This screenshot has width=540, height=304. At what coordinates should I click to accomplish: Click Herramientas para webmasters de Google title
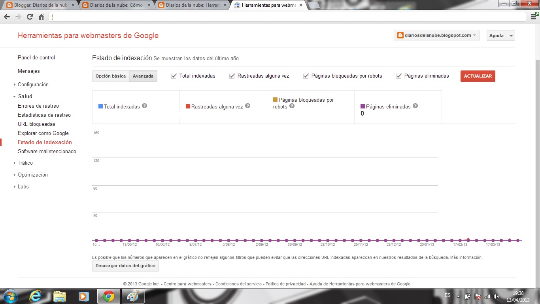pos(88,35)
